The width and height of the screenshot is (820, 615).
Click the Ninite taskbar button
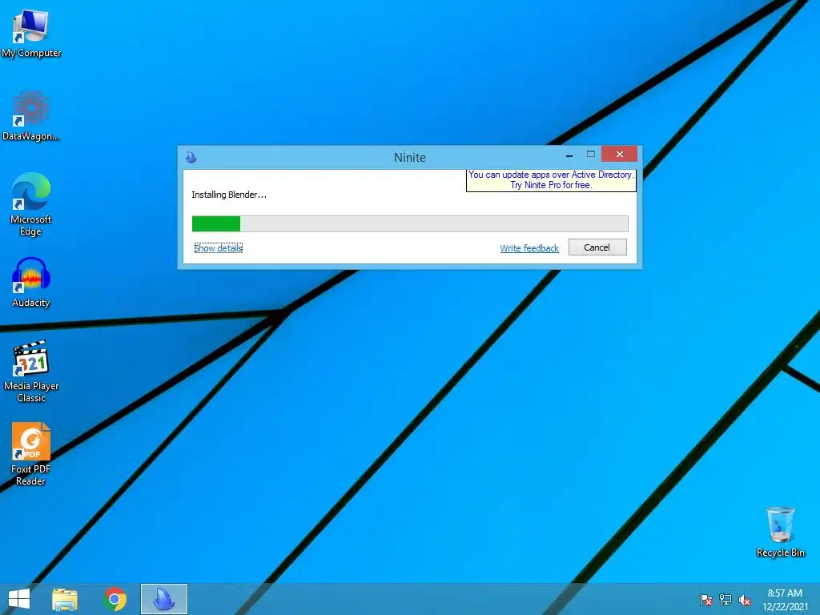pyautogui.click(x=163, y=599)
